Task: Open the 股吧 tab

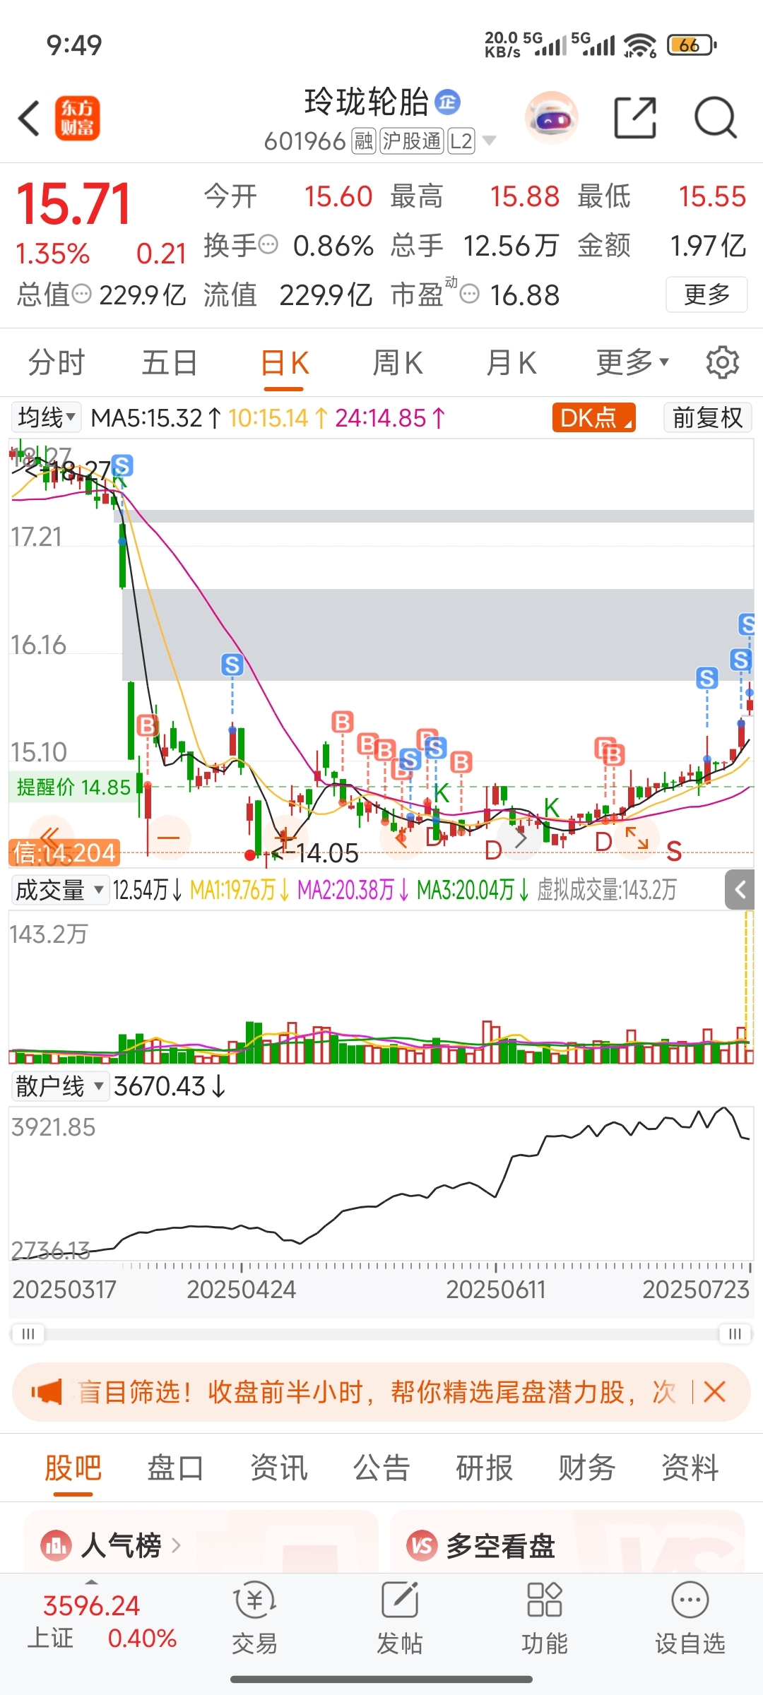Action: pos(73,1468)
